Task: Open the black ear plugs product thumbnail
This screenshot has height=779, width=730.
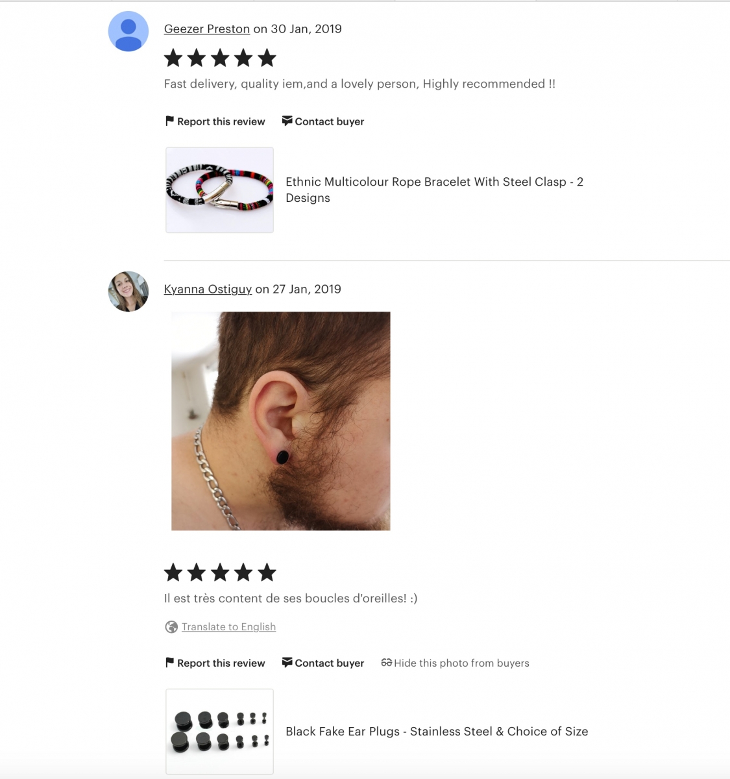Action: (219, 732)
